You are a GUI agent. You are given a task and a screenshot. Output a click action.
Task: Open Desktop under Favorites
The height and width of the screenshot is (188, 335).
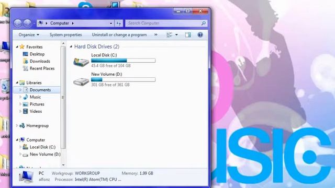click(x=37, y=54)
